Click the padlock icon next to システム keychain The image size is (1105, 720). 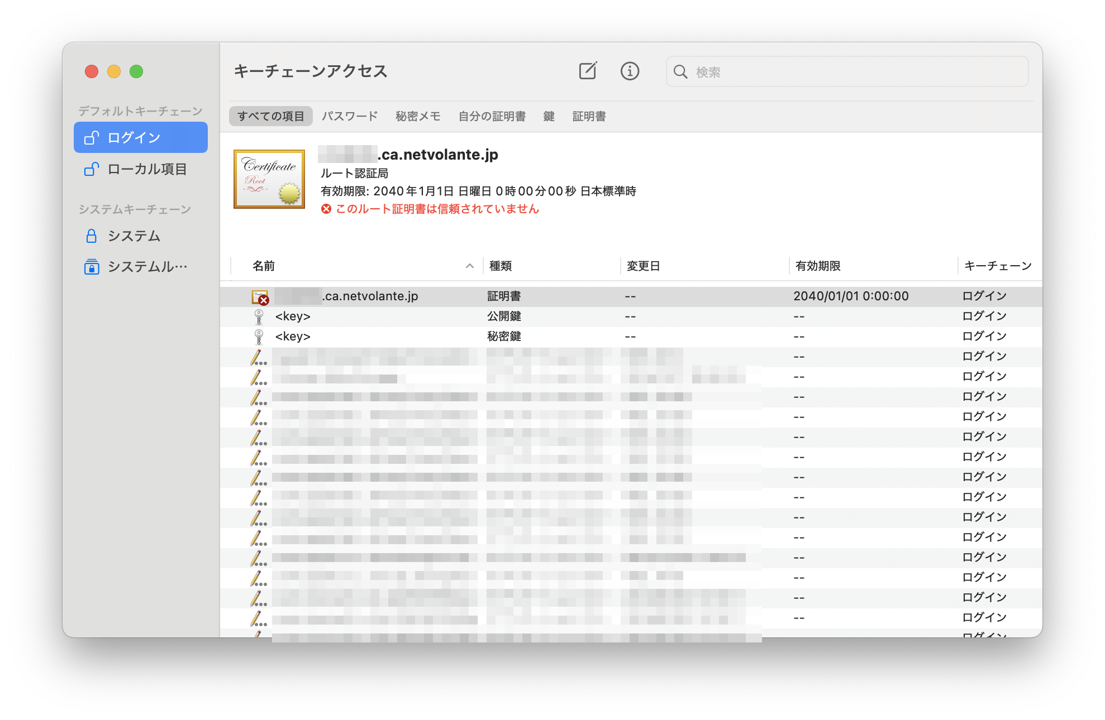(92, 236)
